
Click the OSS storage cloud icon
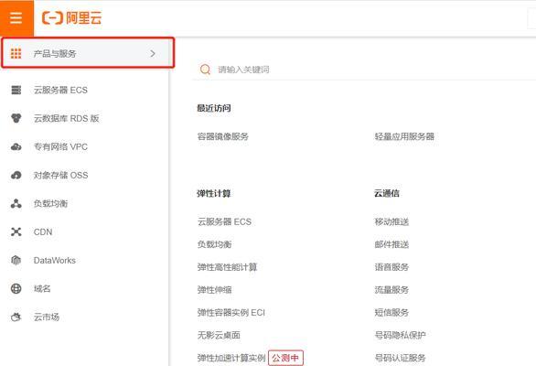point(16,175)
